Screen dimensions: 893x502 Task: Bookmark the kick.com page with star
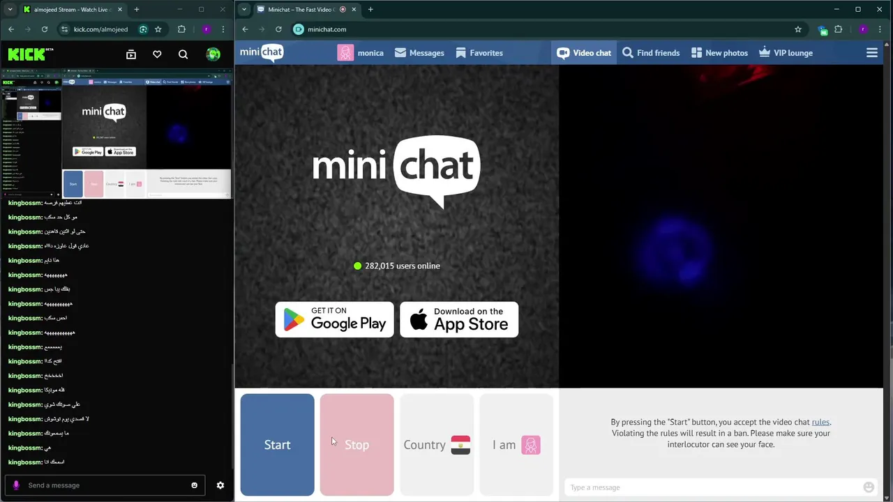tap(158, 29)
